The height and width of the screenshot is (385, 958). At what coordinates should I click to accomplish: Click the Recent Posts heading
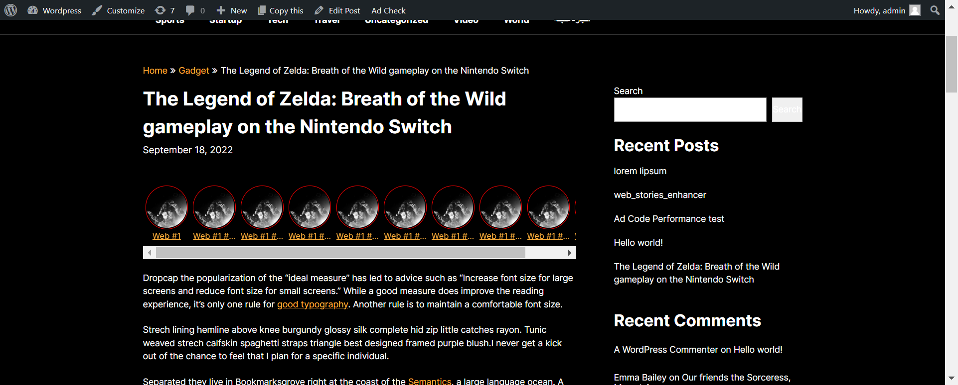click(x=666, y=146)
